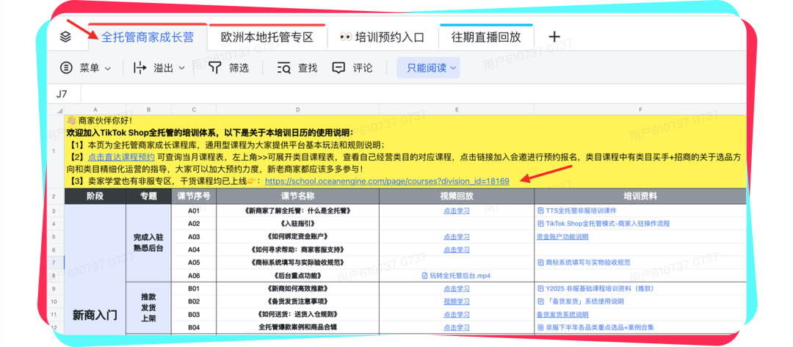Open the sheet layers list icon
The image size is (793, 347).
pyautogui.click(x=65, y=37)
